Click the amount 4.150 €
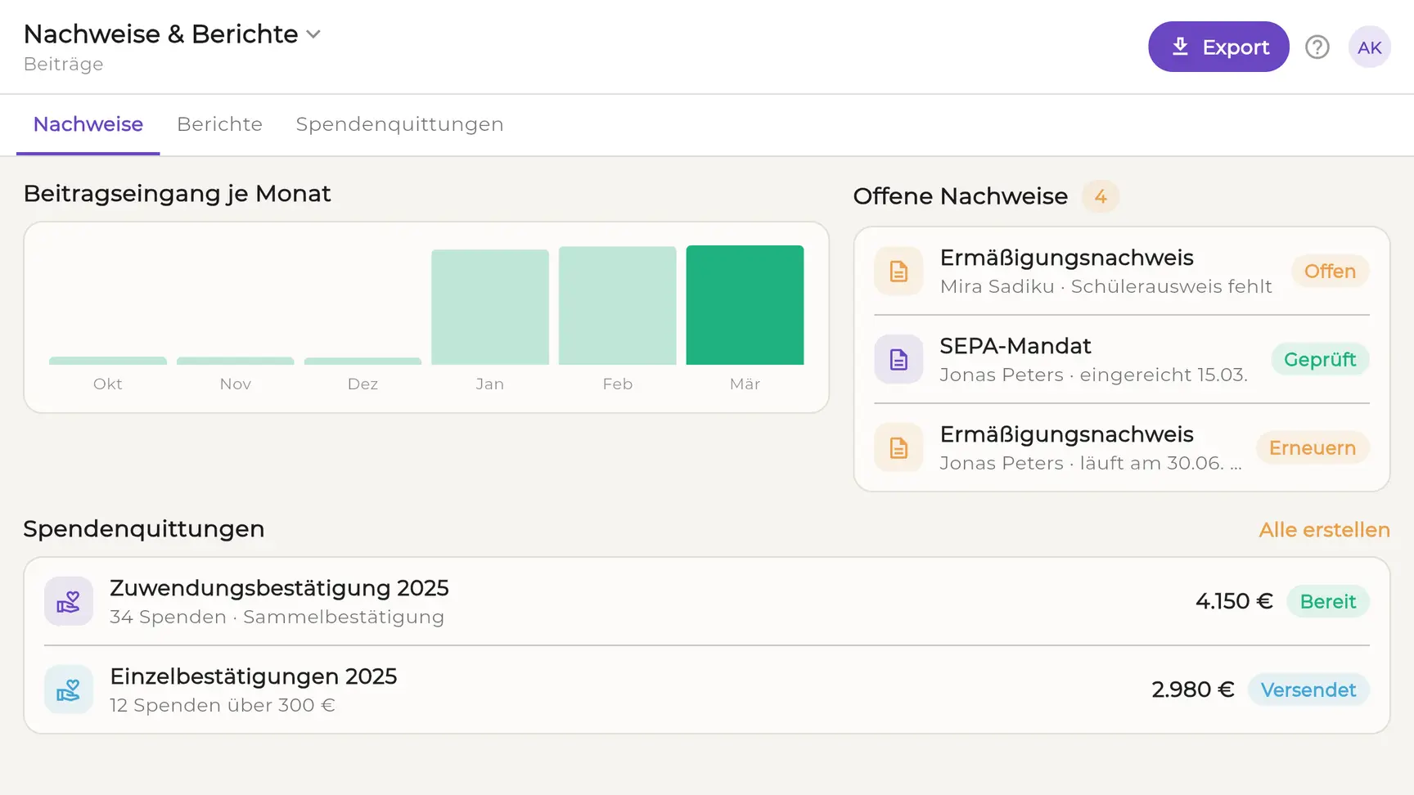The height and width of the screenshot is (795, 1414). coord(1234,601)
